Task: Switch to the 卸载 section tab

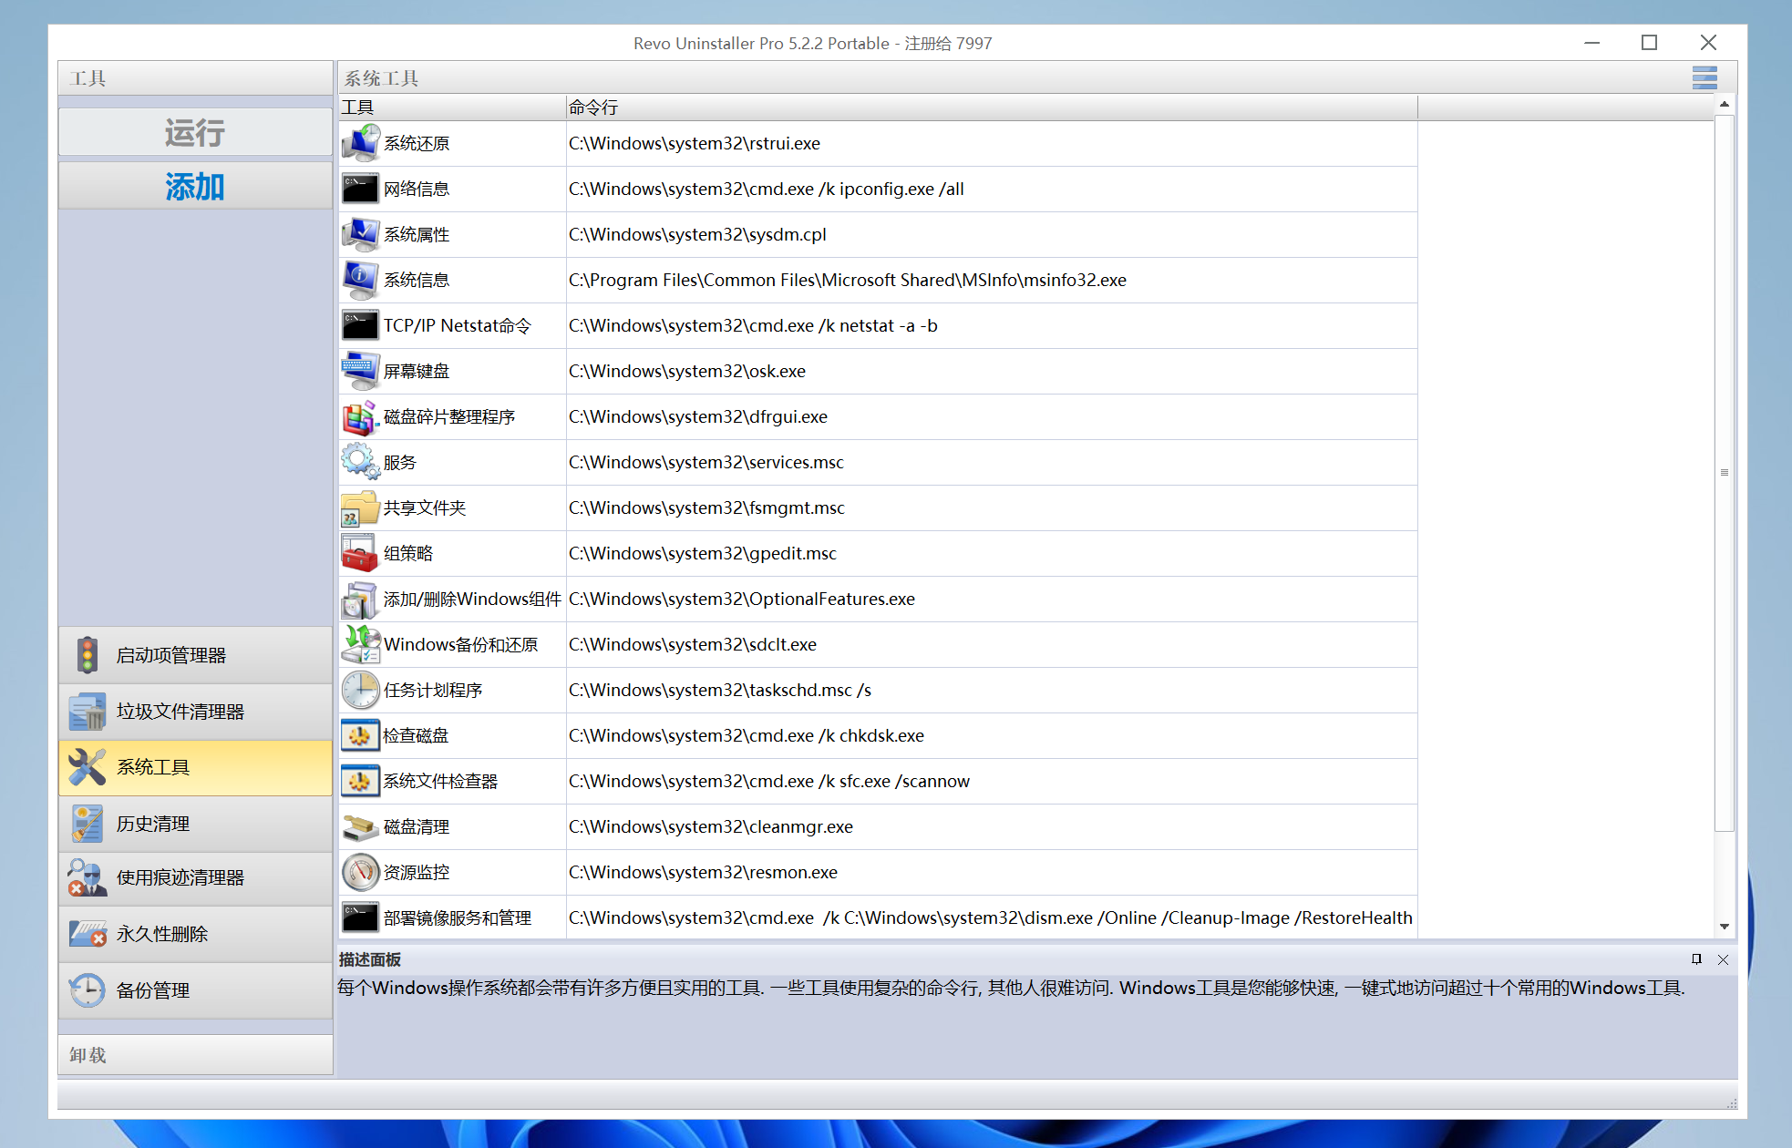Action: click(x=195, y=1055)
